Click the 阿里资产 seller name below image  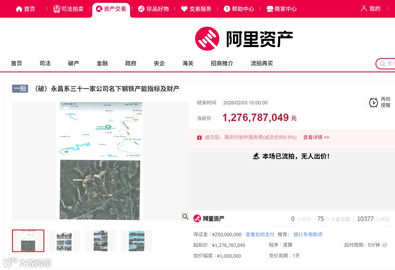pyautogui.click(x=214, y=219)
